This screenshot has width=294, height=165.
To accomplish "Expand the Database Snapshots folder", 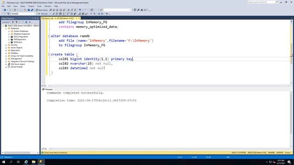I will (9, 34).
